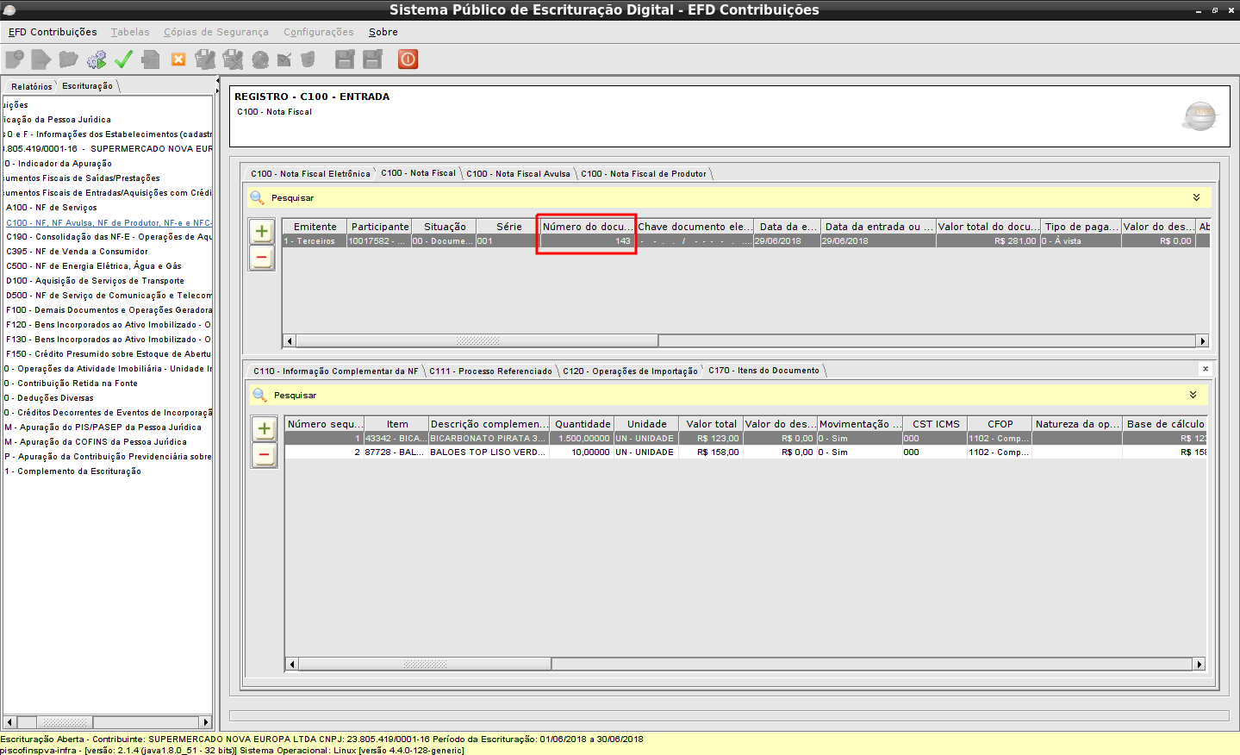Screen dimensions: 1240x755
Task: Switch to C100 - Nota Fiscal Eletrônica tab
Action: [x=310, y=174]
